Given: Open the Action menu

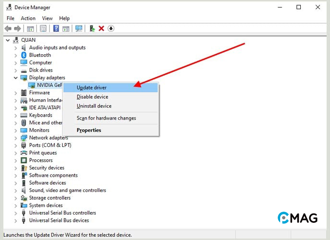Looking at the screenshot, I should tap(28, 18).
